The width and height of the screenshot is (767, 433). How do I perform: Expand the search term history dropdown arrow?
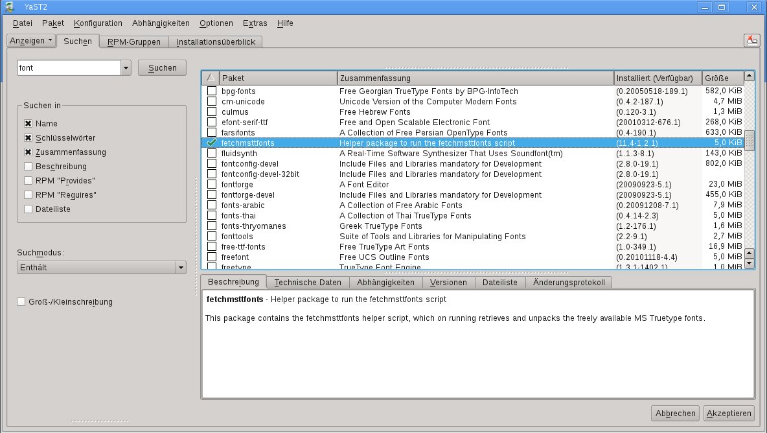[126, 67]
